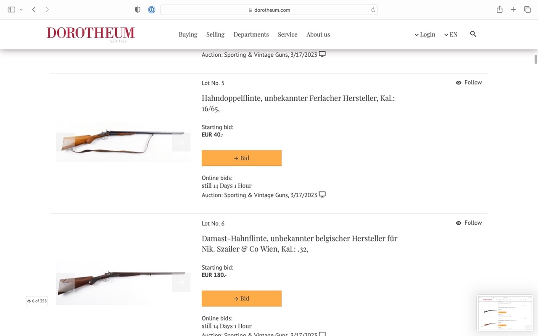Bid on Lot No. 5 shotgun
Screen dimensions: 538x336
coord(242,158)
